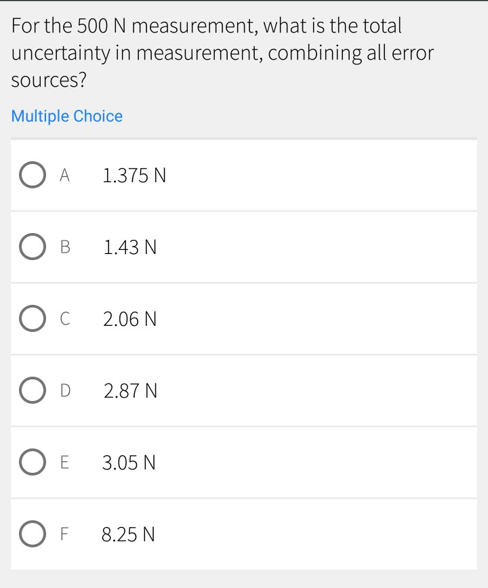Select radio button for option A

click(x=33, y=175)
